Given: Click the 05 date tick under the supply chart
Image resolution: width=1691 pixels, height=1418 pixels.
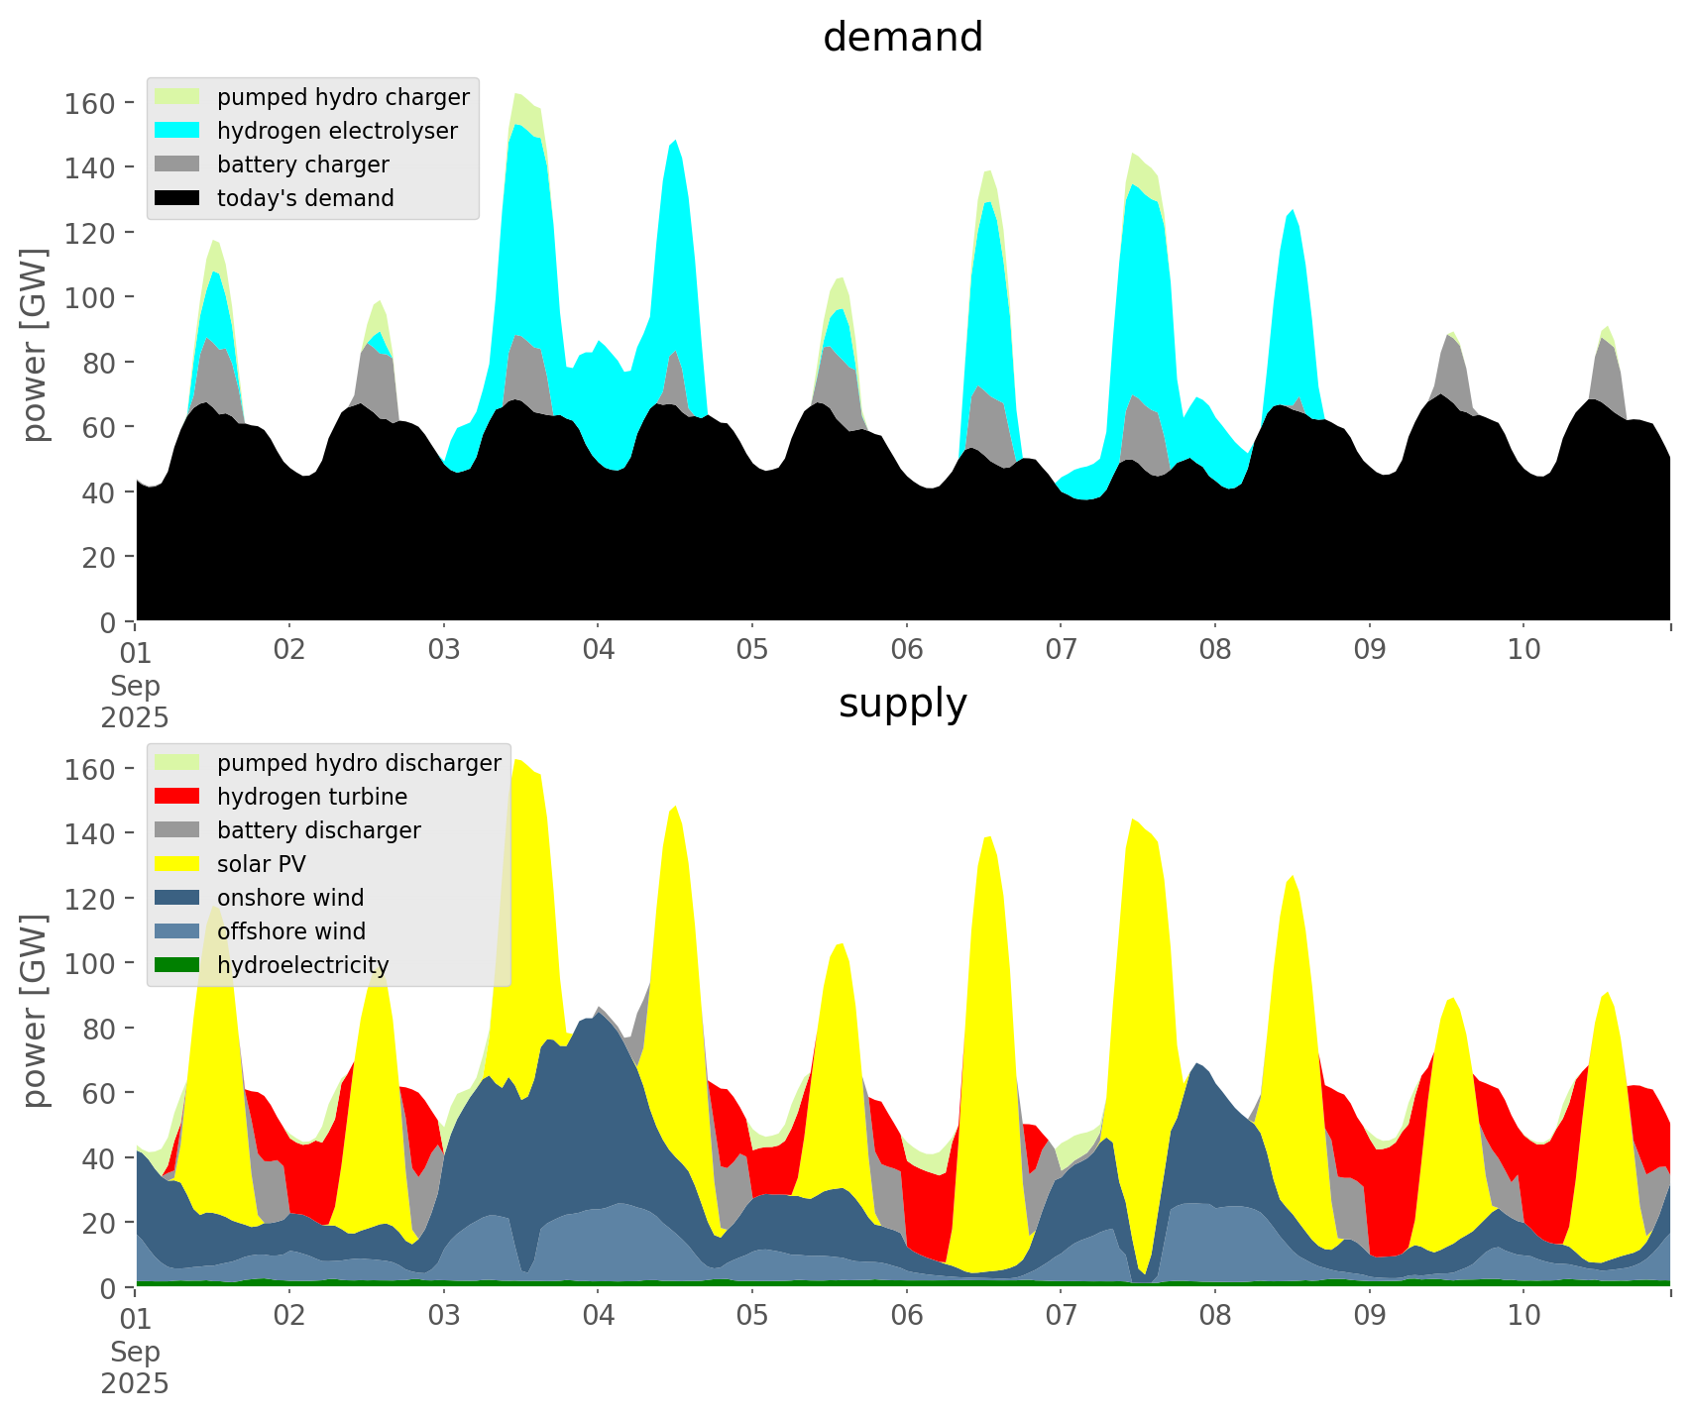Looking at the screenshot, I should [x=752, y=1316].
